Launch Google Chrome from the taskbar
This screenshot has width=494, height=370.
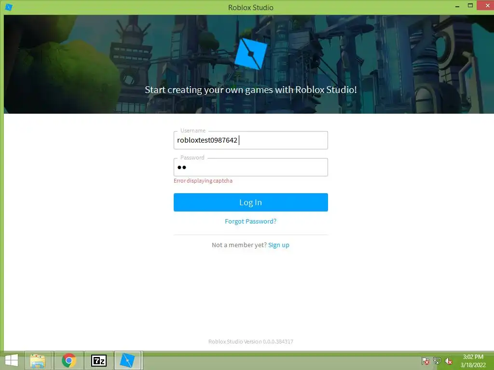click(69, 360)
